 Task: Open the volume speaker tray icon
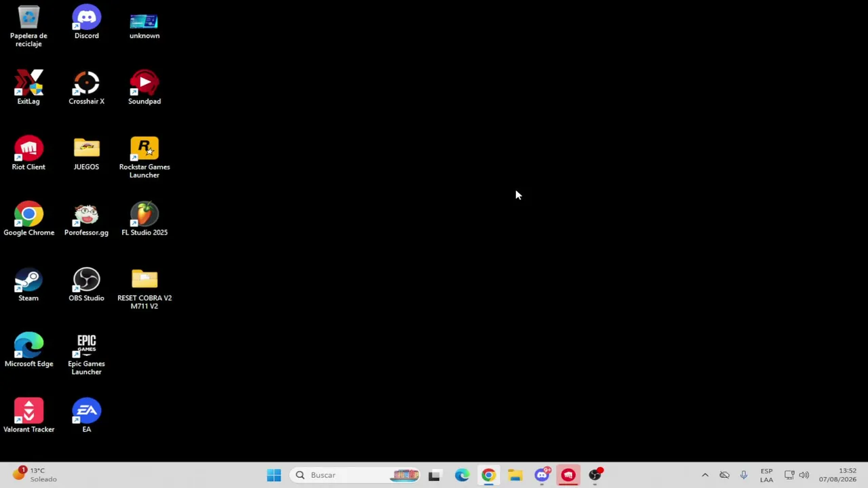[x=804, y=475]
